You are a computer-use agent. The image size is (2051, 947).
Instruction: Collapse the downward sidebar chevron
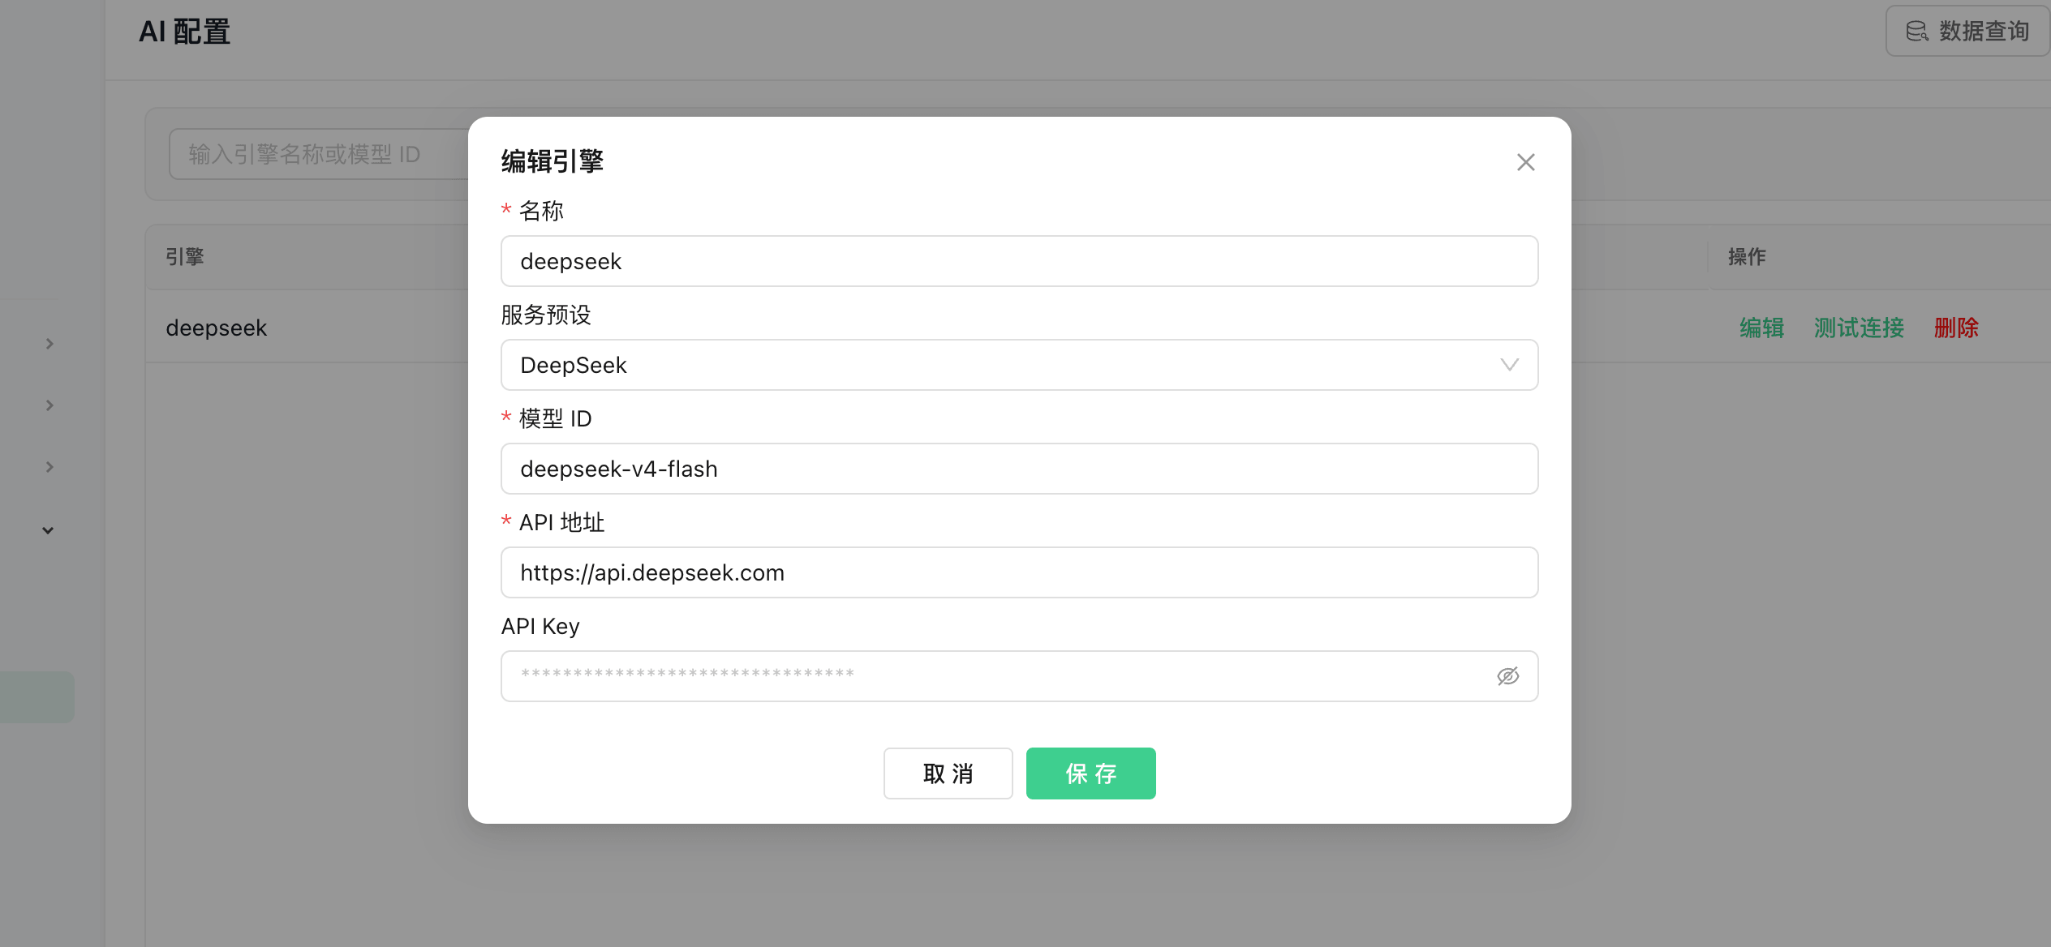pos(48,530)
